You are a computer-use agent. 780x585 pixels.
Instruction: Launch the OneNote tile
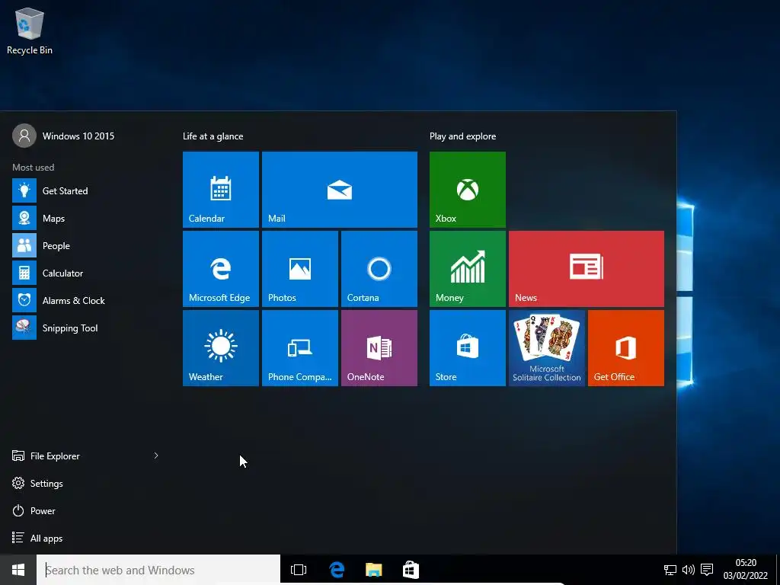tap(379, 347)
